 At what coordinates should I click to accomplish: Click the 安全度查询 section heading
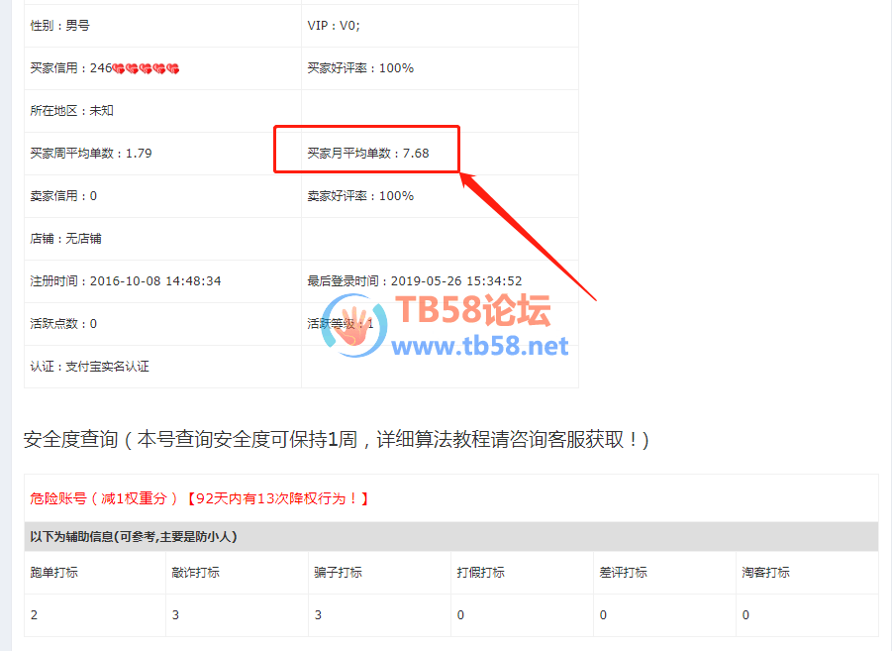(337, 440)
